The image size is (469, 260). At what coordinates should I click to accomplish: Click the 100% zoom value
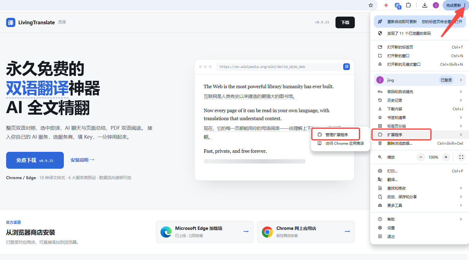(x=433, y=157)
